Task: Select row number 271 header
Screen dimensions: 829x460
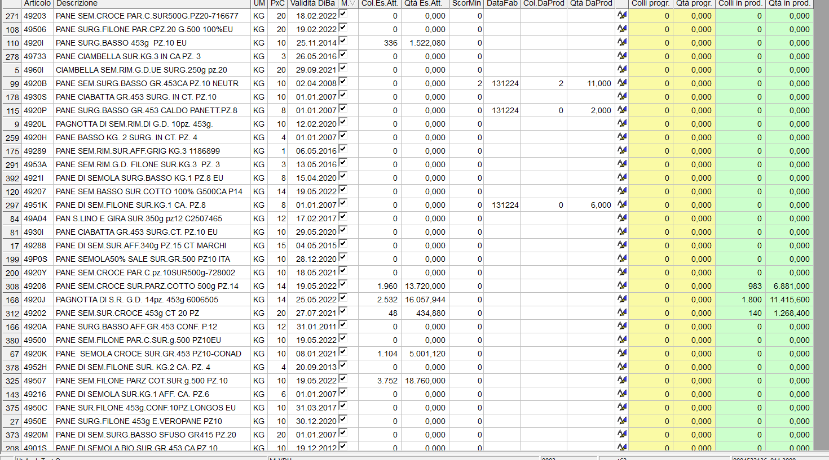Action: (x=12, y=16)
